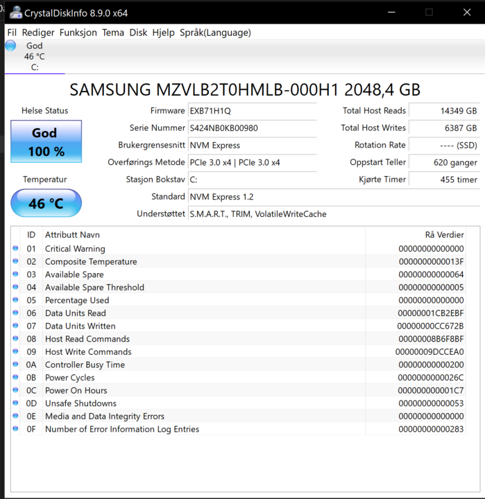Click the Brukergrensesnitt field NVM Express
Image resolution: width=485 pixels, height=499 pixels.
coord(252,145)
